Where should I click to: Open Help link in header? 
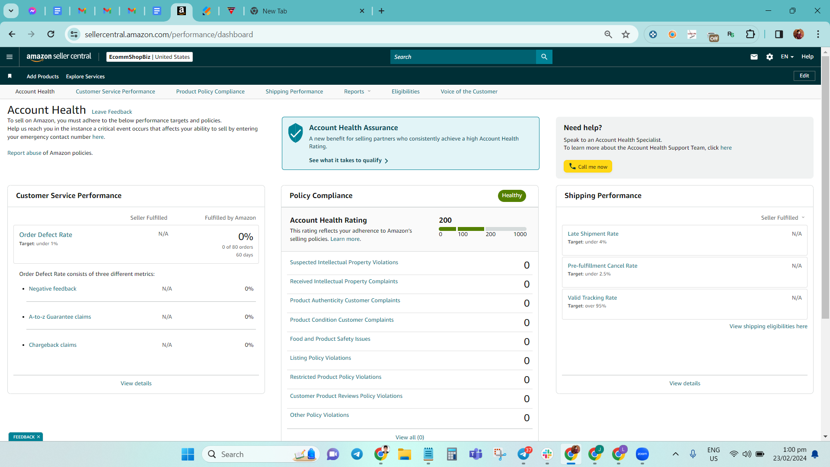coord(808,57)
